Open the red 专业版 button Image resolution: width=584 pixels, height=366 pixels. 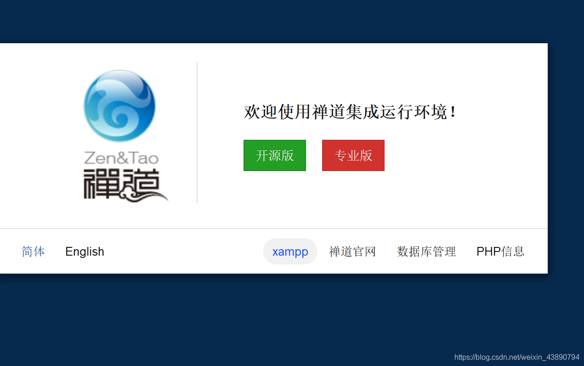tap(353, 155)
